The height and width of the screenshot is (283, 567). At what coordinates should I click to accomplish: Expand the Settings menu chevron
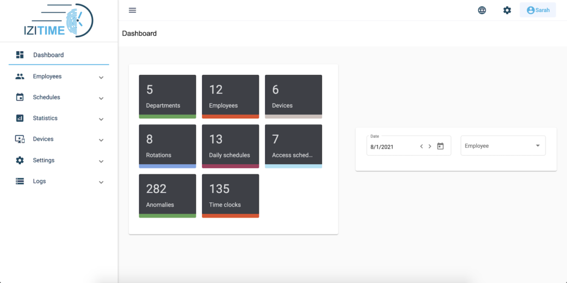(x=101, y=161)
